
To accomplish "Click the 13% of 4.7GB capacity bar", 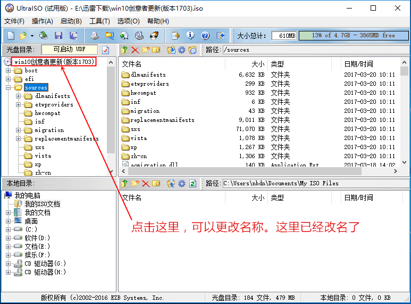I will (x=354, y=36).
